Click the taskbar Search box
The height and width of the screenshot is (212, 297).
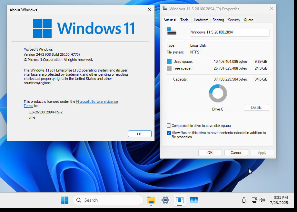pos(108,200)
